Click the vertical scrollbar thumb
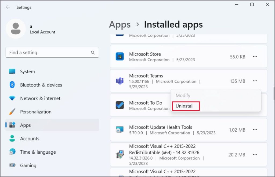 tap(274, 93)
